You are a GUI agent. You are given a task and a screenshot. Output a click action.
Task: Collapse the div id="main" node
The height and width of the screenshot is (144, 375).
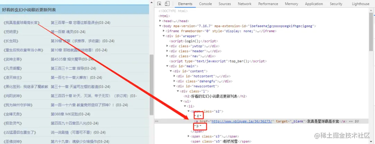167,66
